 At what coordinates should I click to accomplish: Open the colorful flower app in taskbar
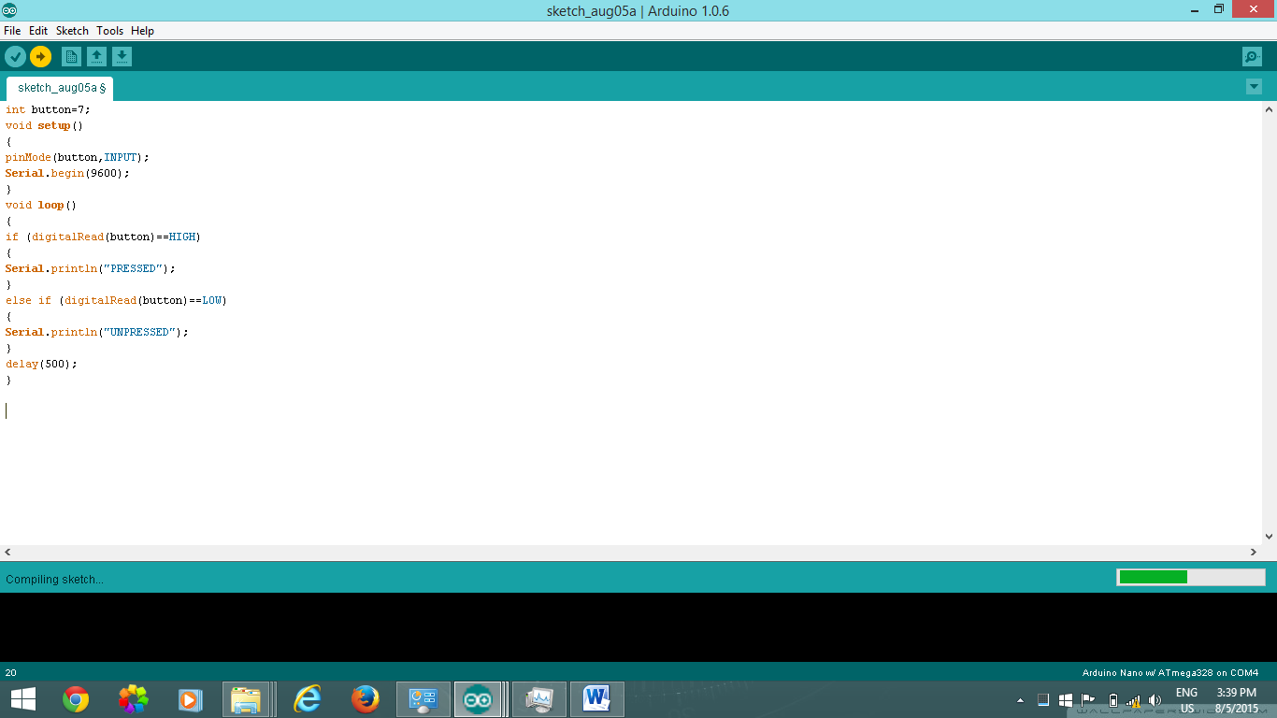(133, 699)
